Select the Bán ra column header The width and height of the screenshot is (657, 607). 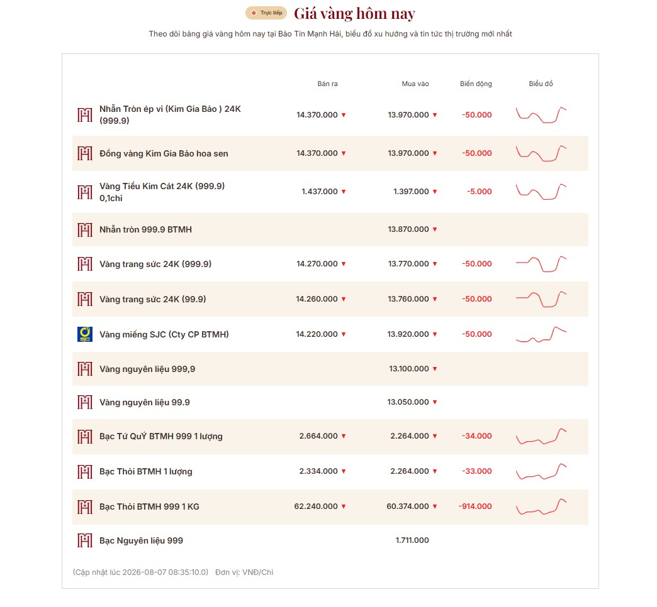[x=327, y=84]
